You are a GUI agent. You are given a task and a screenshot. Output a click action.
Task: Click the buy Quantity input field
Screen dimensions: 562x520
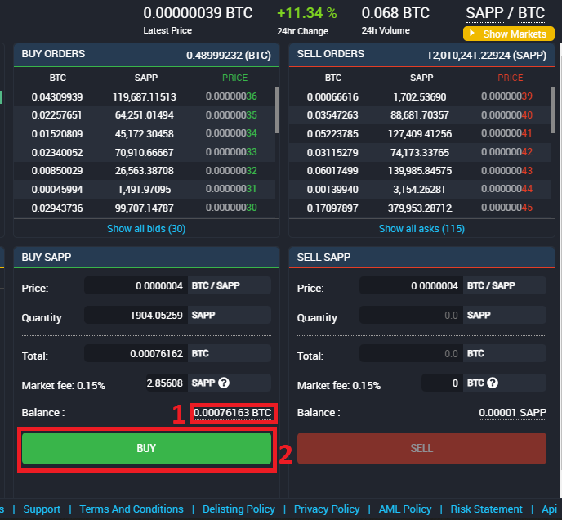(x=136, y=315)
